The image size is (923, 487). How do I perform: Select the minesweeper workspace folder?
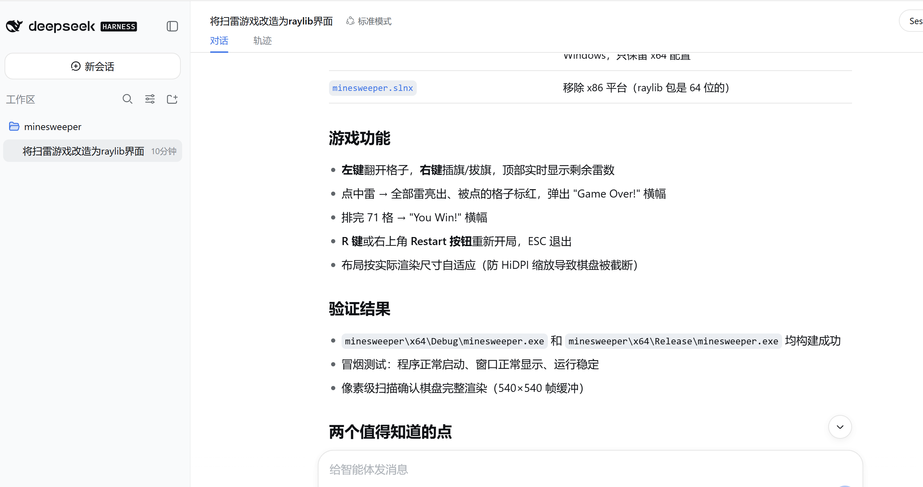[45, 127]
